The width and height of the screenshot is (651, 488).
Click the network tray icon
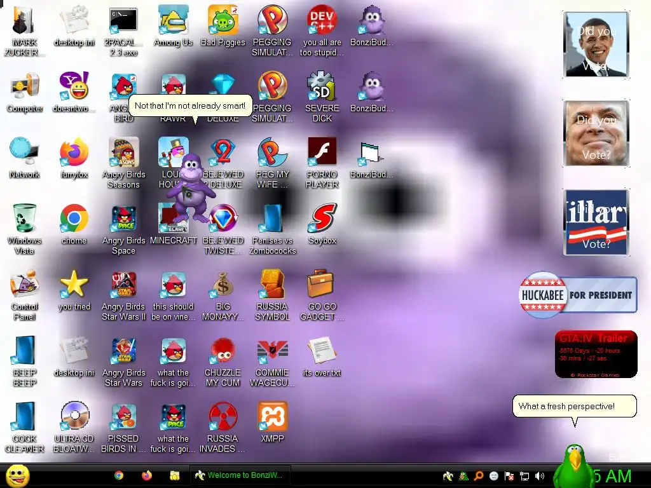click(x=524, y=476)
